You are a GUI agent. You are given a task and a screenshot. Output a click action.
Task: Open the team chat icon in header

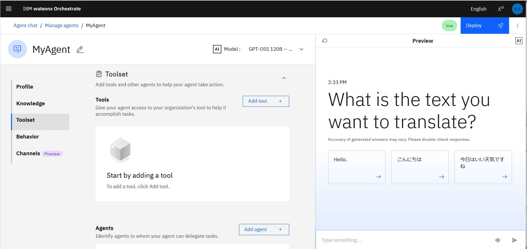coord(501,9)
